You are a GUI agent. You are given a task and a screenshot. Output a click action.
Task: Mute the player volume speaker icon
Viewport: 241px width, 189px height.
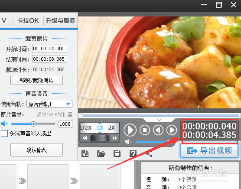[x=128, y=142]
